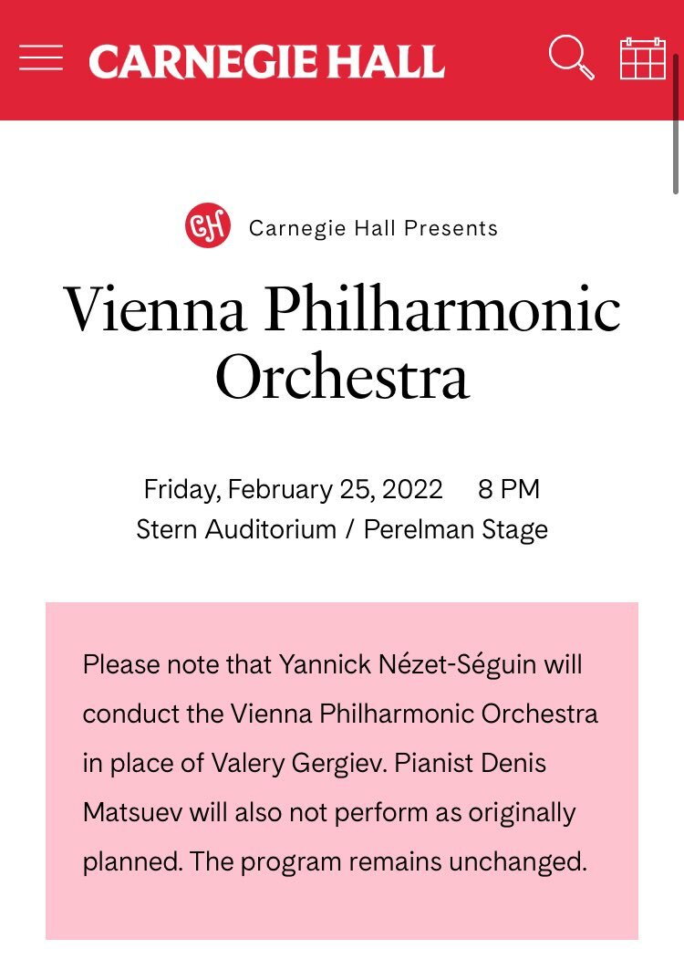Click the 8 PM showtime text

[508, 489]
